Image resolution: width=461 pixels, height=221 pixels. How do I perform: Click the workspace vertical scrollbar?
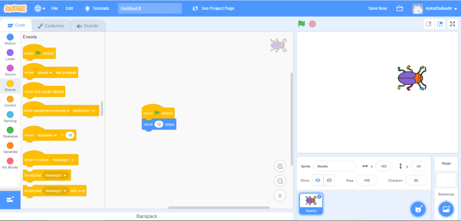tap(291, 119)
